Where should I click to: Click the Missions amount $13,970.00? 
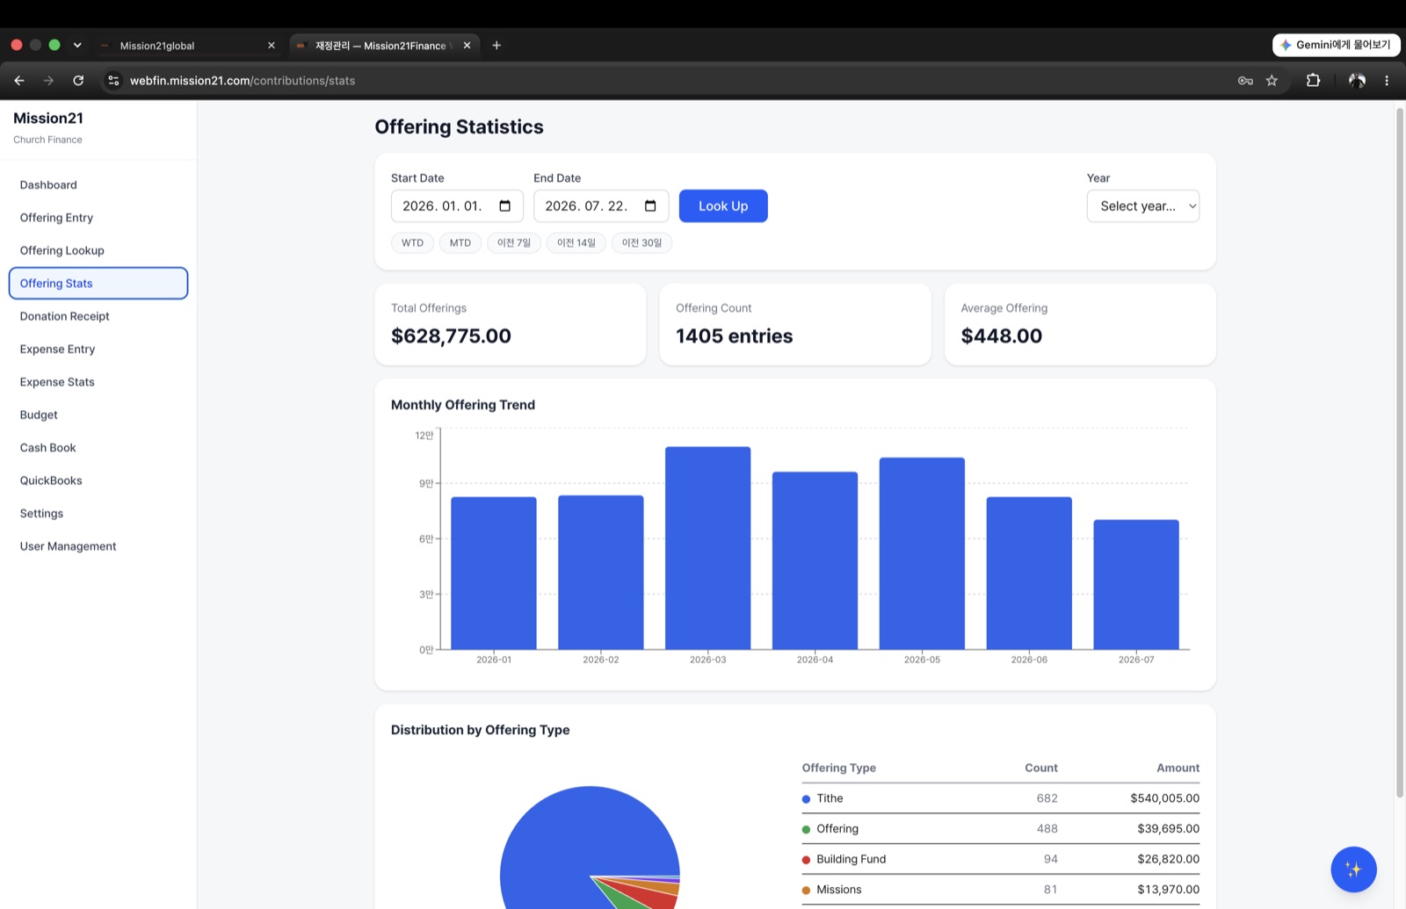[1168, 890]
